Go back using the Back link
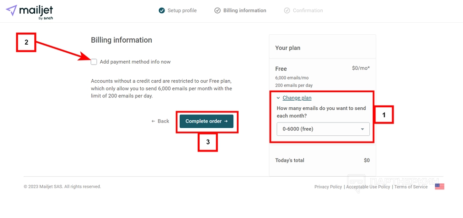This screenshot has height=218, width=463. [160, 121]
